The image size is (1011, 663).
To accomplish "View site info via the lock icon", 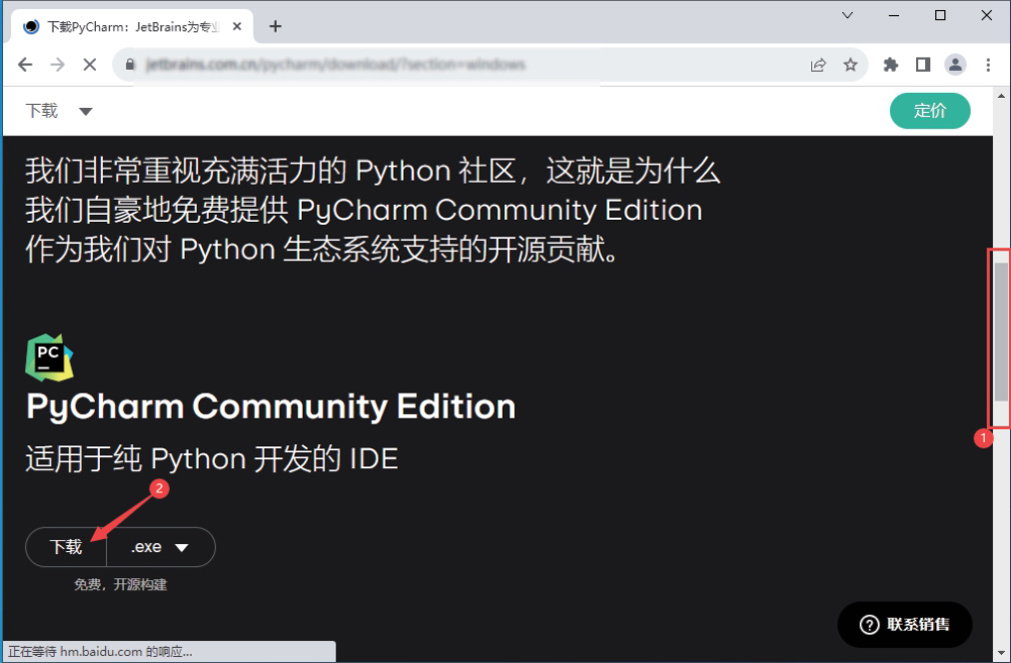I will 129,65.
